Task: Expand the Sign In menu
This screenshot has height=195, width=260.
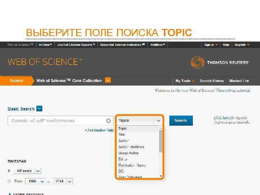Action: pos(211,45)
